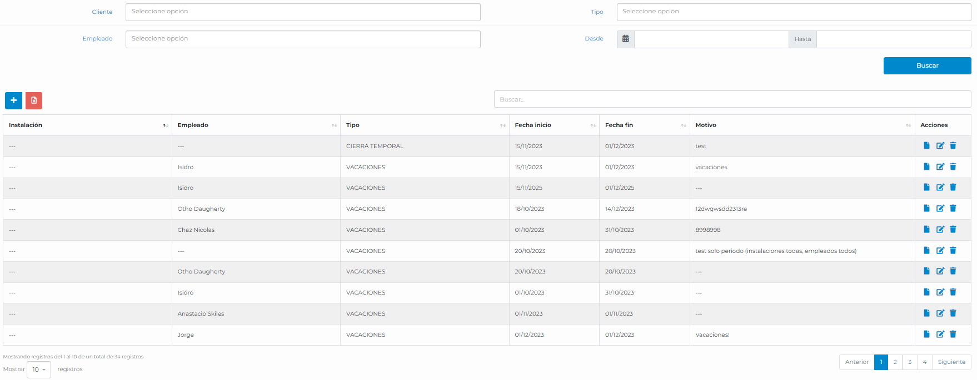The height and width of the screenshot is (380, 977).
Task: Click the red export file button
Action: [x=34, y=100]
